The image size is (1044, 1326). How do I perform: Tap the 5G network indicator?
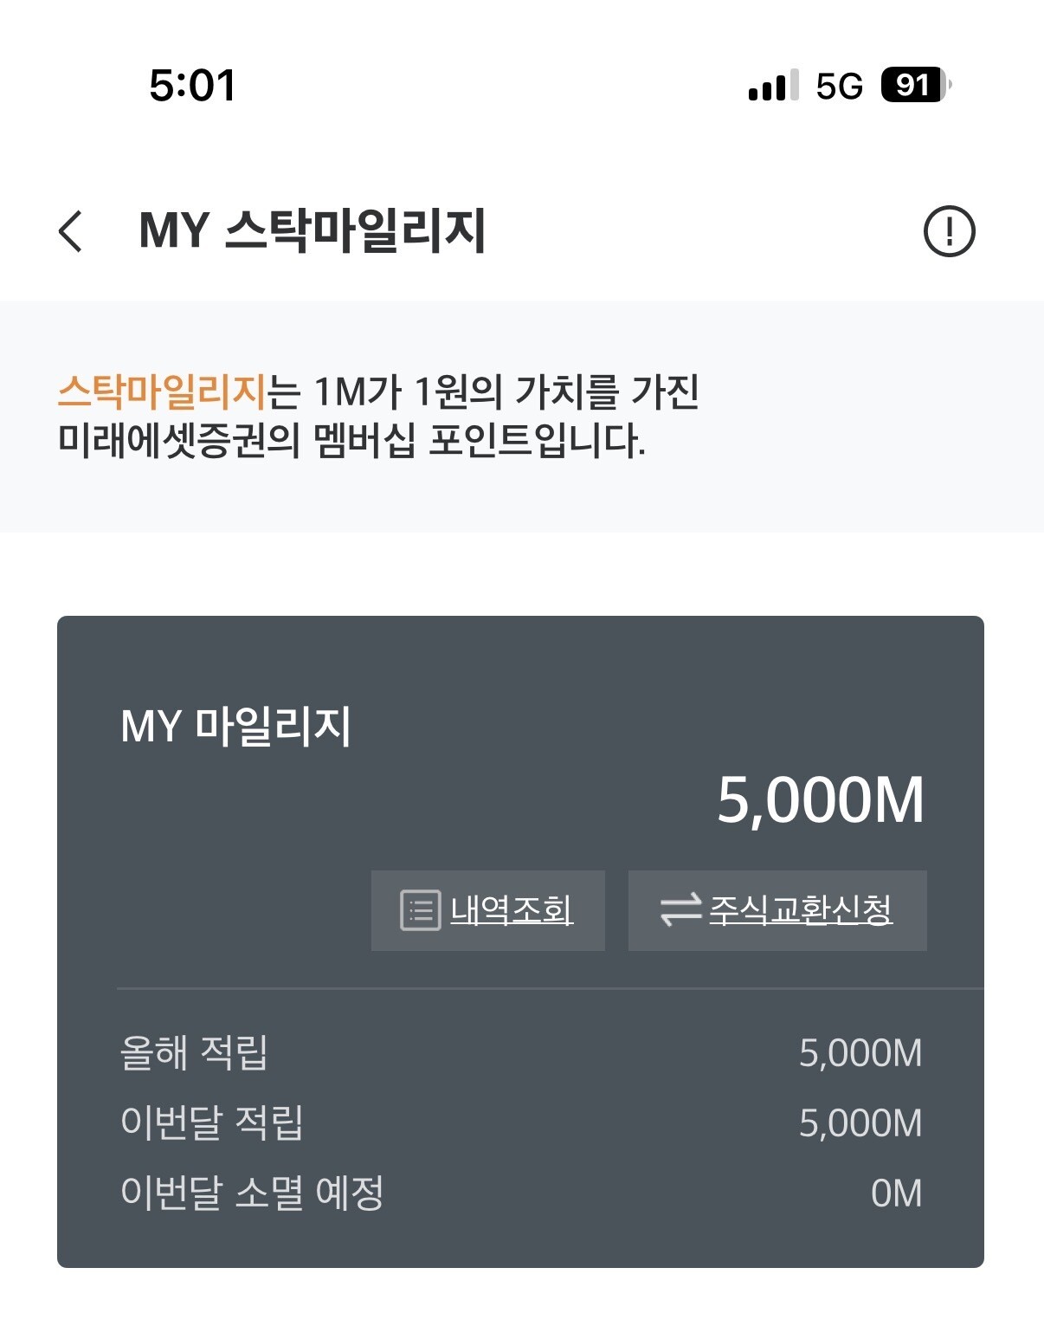[840, 86]
